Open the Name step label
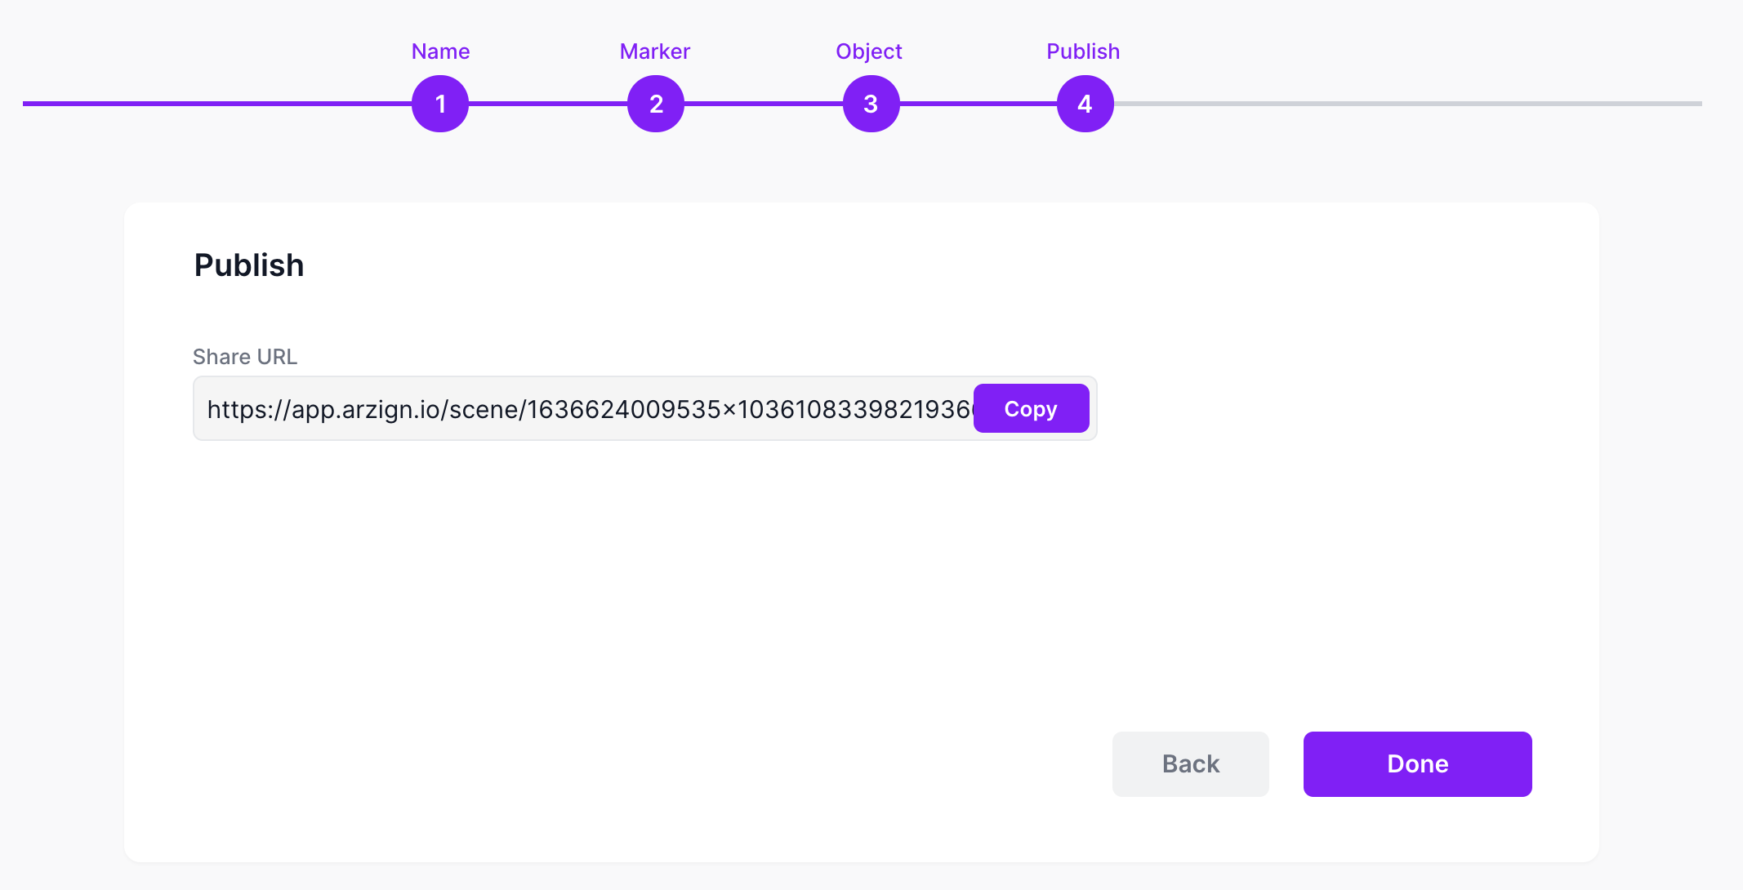Image resolution: width=1743 pixels, height=890 pixels. 440,51
